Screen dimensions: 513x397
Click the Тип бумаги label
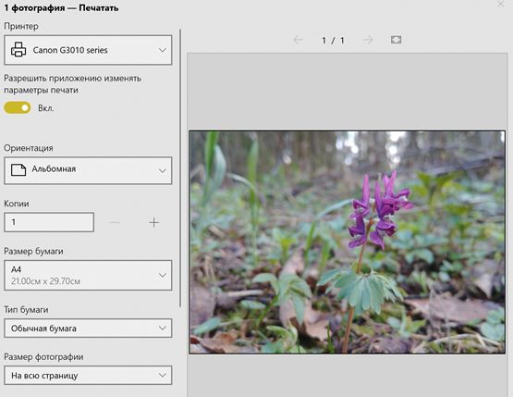tap(26, 309)
